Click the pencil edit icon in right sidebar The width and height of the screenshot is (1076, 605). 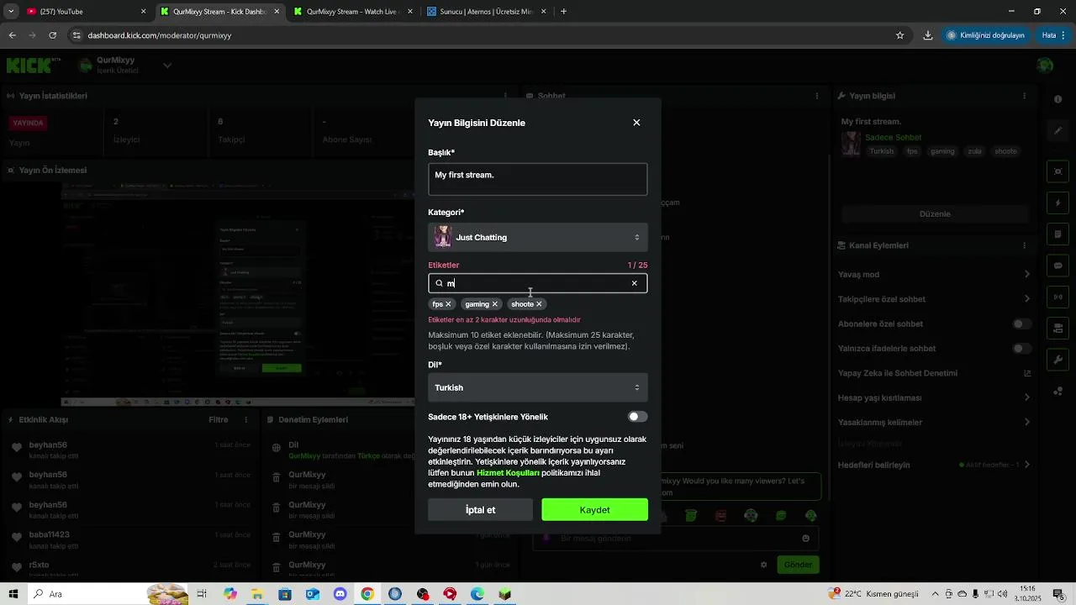(x=1058, y=131)
